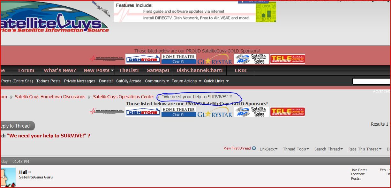This screenshot has width=391, height=188.
Task: Click the 'Posts:' label in user info
Action: pos(356,179)
